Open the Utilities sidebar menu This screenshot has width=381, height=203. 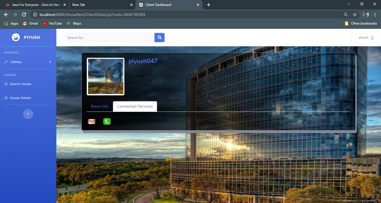click(28, 62)
